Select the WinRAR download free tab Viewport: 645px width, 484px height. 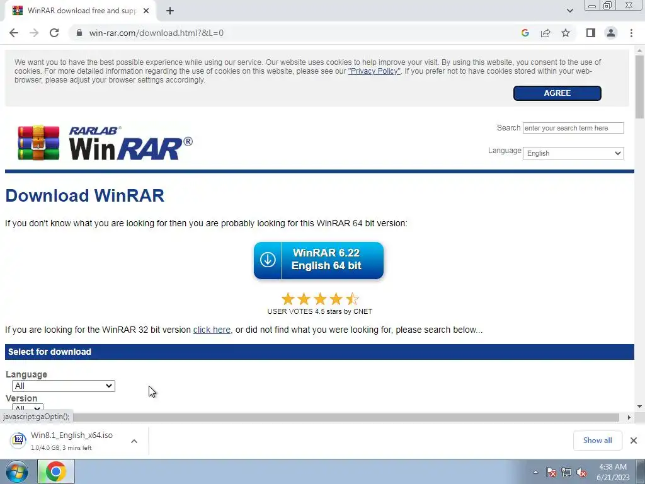coord(80,11)
